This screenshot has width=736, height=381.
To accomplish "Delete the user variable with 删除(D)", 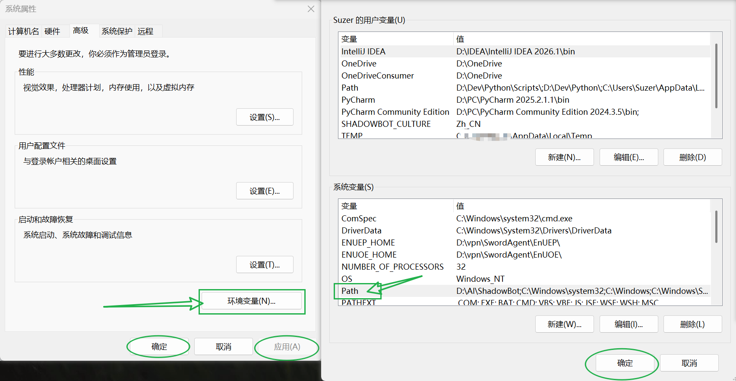I will point(693,157).
